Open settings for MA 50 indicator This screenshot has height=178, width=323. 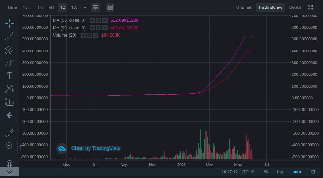coord(99,20)
